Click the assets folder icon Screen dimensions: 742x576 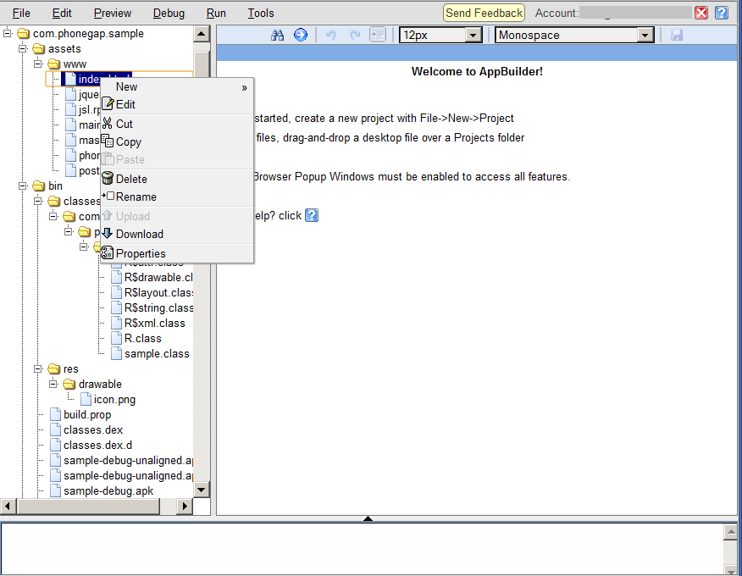[39, 49]
